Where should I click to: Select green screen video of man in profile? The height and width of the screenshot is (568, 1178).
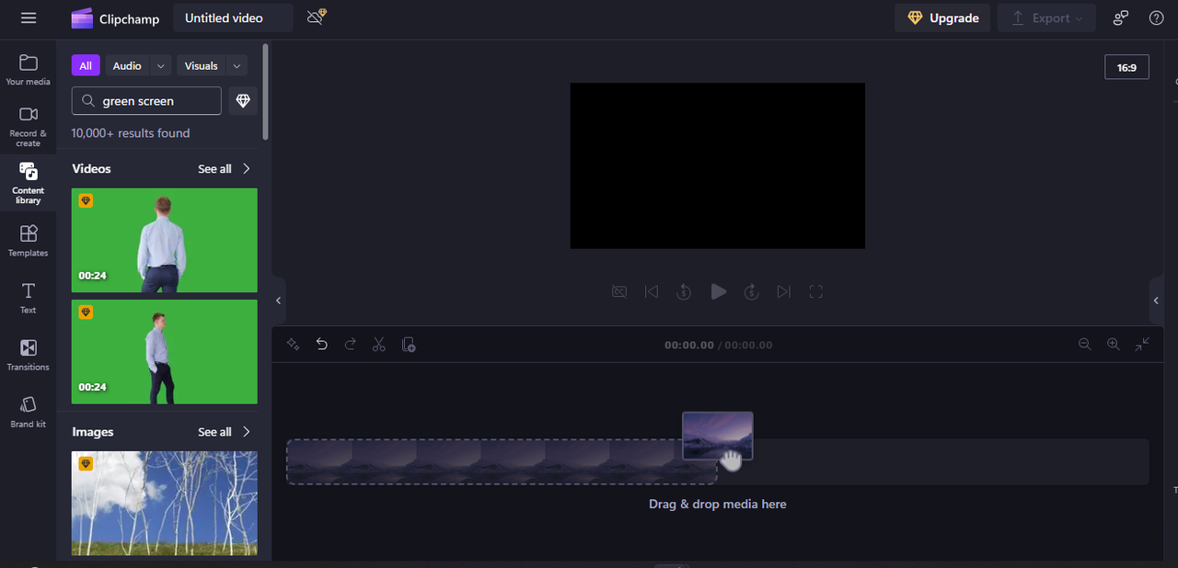(165, 352)
